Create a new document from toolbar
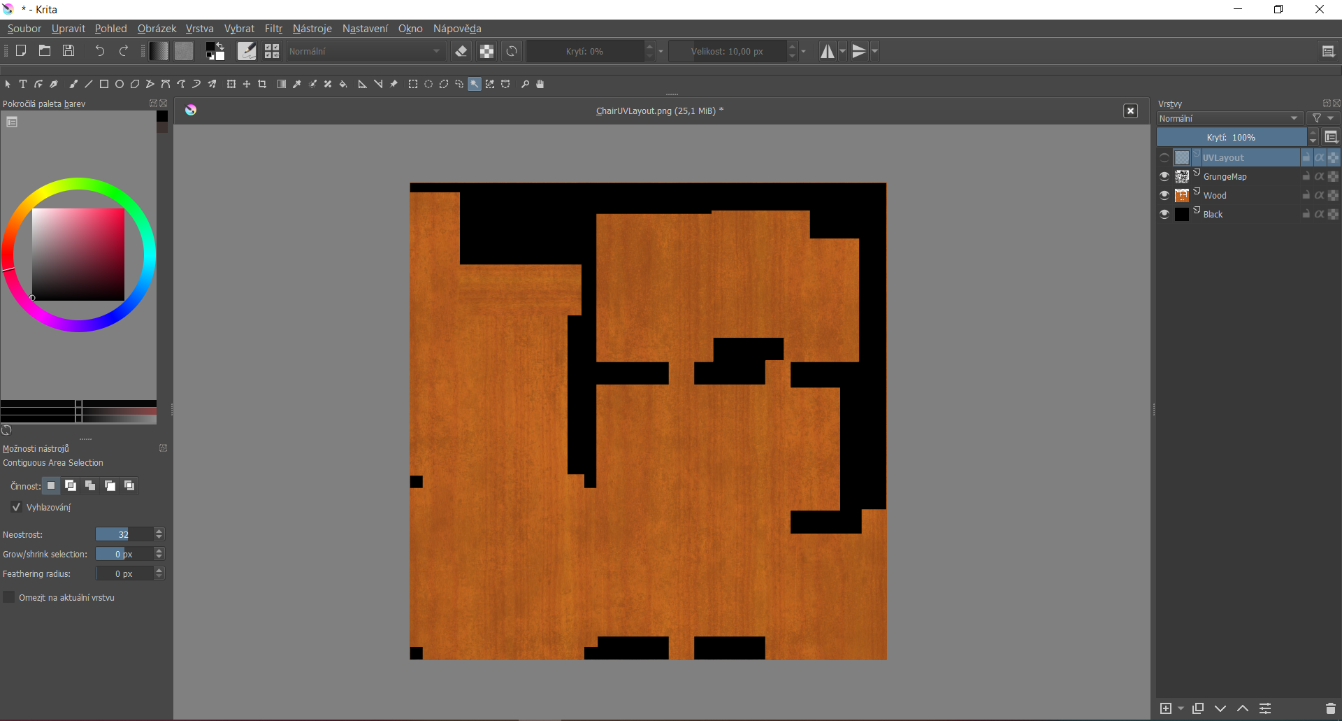The width and height of the screenshot is (1342, 721). (x=21, y=51)
